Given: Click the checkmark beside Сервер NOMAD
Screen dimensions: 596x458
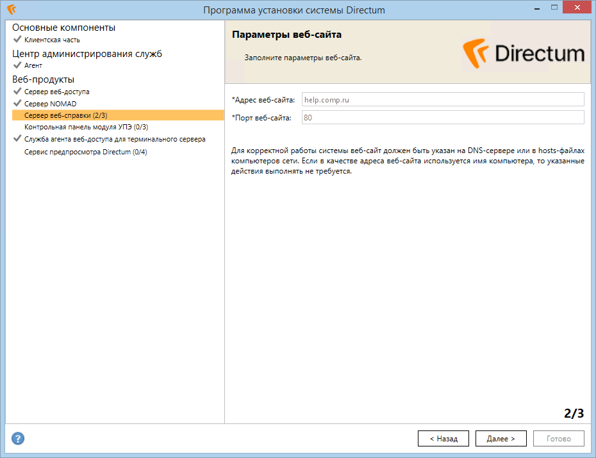Looking at the screenshot, I should (x=17, y=103).
